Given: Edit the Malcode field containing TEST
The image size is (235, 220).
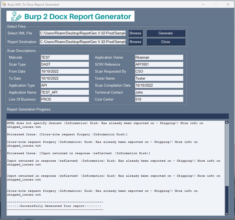Looking at the screenshot, I should point(65,57).
